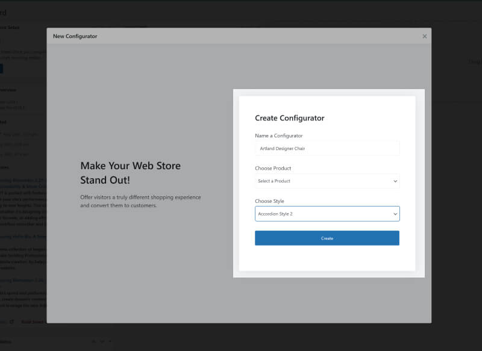Click the chevron arrow on the Choose Style selector

(x=395, y=214)
